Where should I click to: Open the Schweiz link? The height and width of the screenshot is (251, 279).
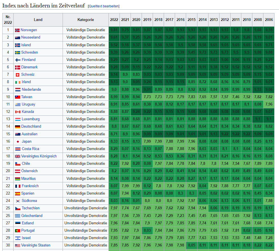pos(28,75)
